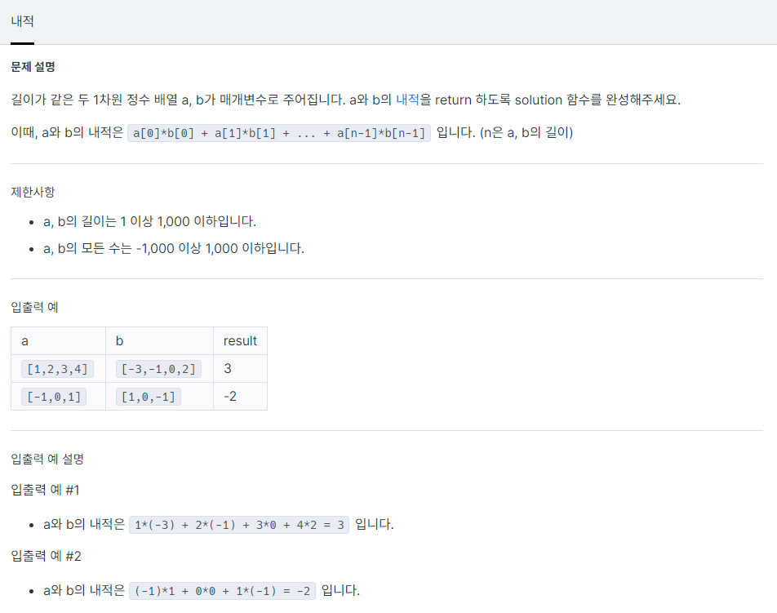Click the constraint about -1,000 이상 1,000 이하
The image size is (777, 613).
(174, 248)
